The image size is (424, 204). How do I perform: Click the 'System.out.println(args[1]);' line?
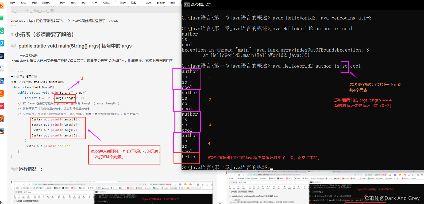[56, 125]
